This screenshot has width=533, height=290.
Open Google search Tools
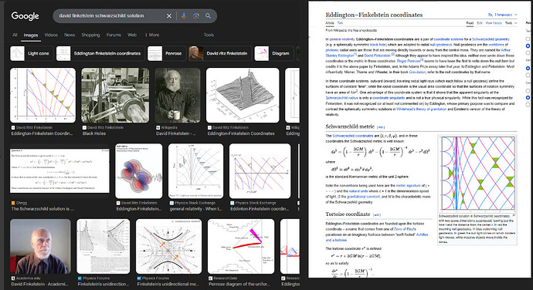click(x=209, y=35)
